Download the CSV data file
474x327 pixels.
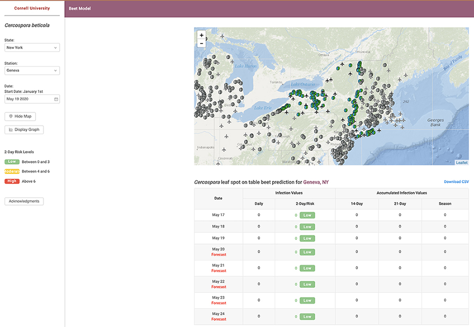point(456,182)
